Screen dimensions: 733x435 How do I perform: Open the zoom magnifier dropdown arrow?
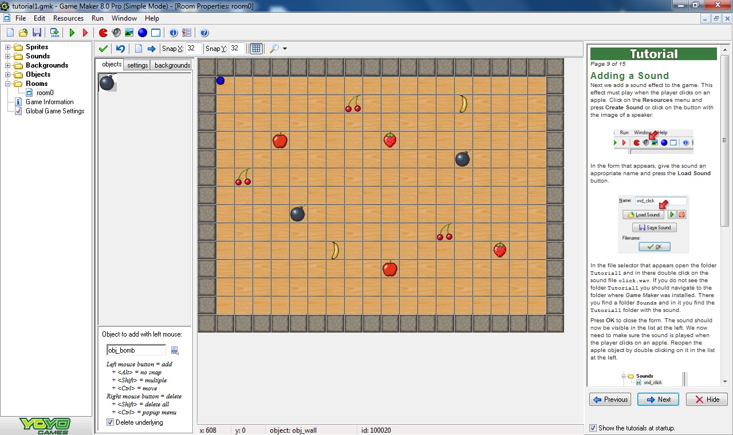(285, 49)
